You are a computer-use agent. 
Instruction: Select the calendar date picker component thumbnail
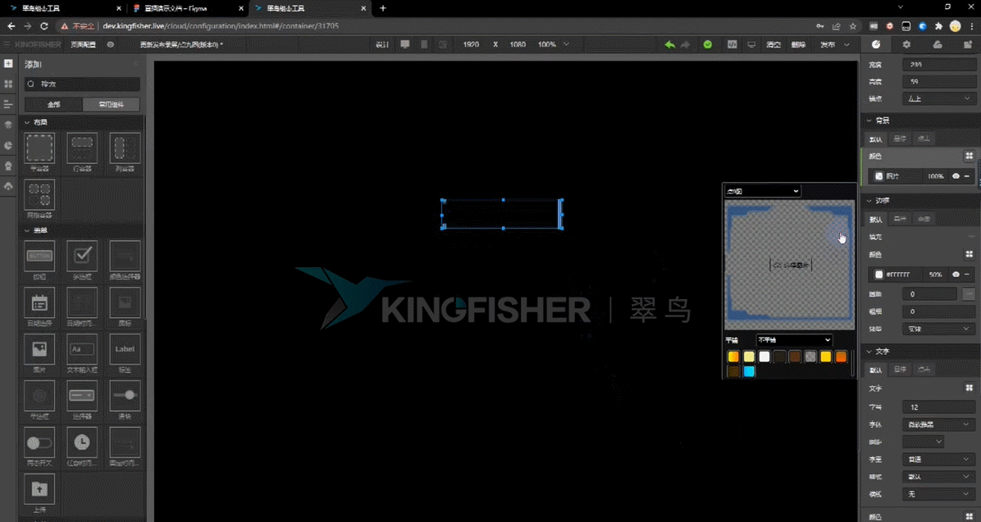pos(39,303)
